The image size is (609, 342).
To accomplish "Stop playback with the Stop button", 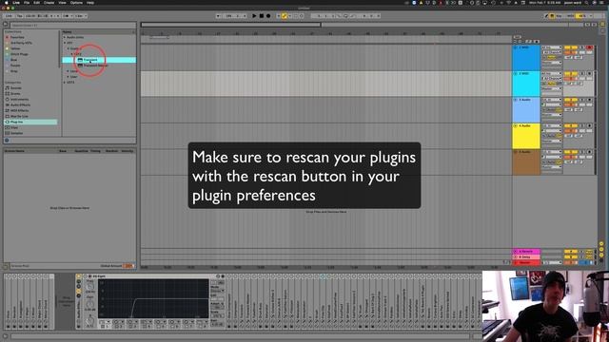I will 262,16.
